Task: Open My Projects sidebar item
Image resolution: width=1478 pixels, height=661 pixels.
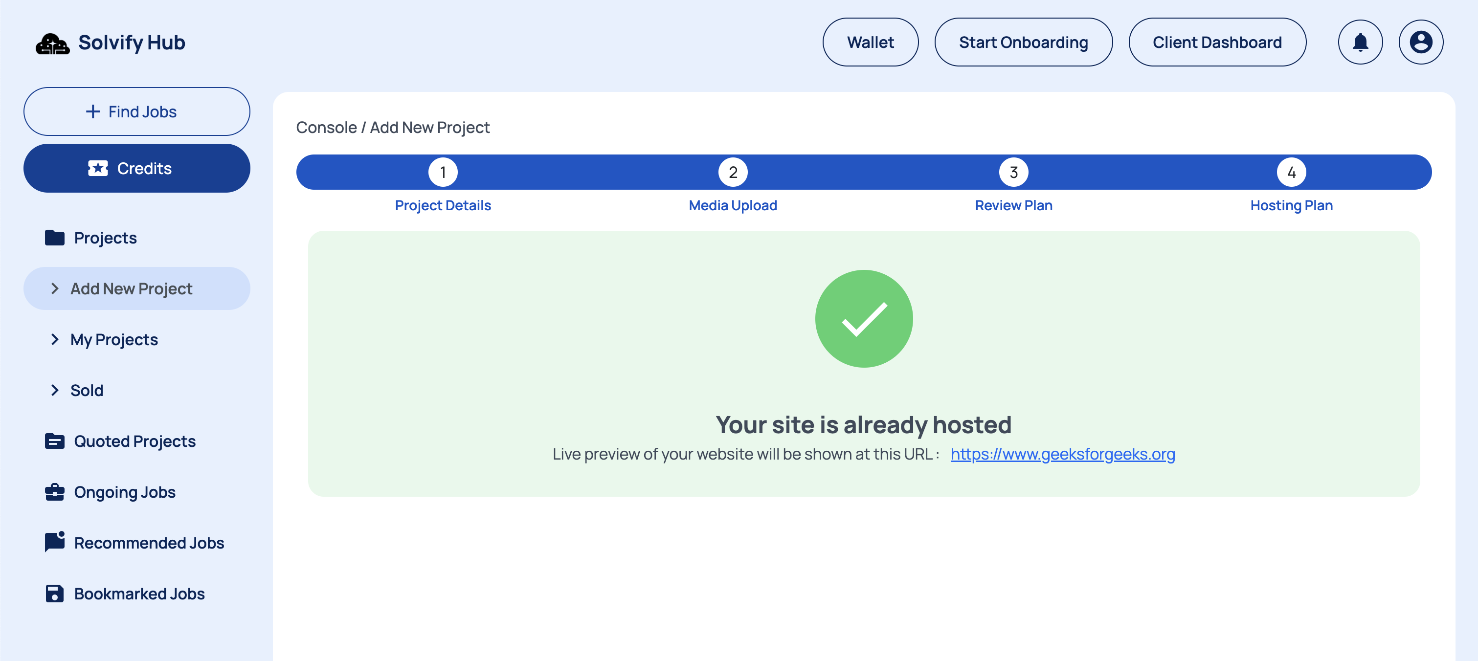Action: tap(136, 339)
